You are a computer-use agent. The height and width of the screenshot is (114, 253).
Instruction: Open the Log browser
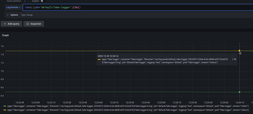pos(13,7)
